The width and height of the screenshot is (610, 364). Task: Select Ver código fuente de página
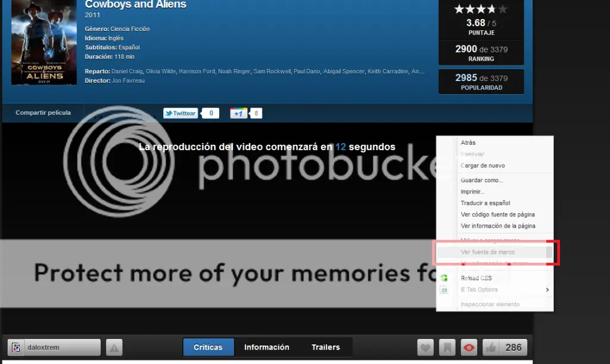497,214
